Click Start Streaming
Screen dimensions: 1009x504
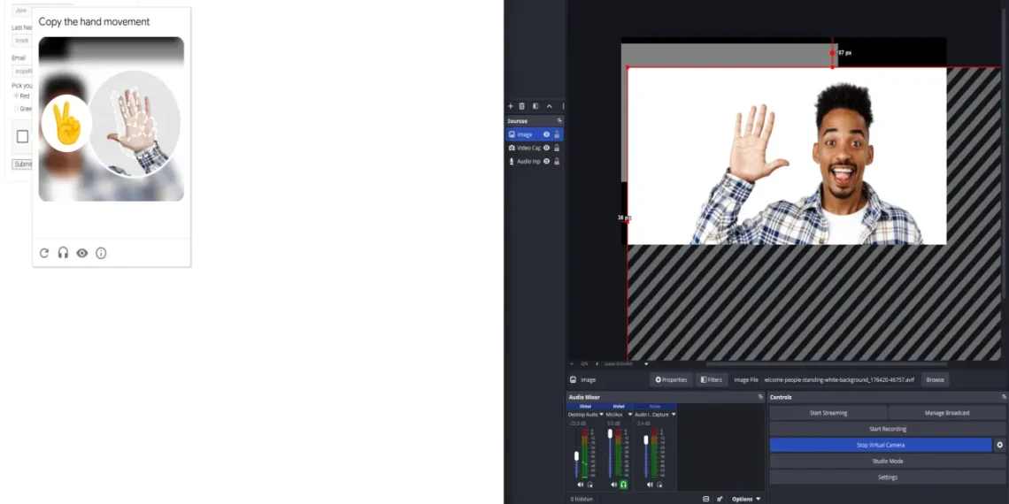828,413
